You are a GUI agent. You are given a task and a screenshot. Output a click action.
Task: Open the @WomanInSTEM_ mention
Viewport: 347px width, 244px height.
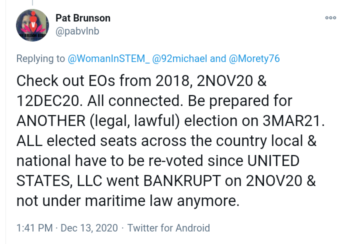tap(108, 58)
